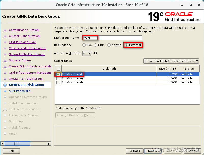Go to Network Interface Usage step
204x155 pixels.
(x=27, y=54)
